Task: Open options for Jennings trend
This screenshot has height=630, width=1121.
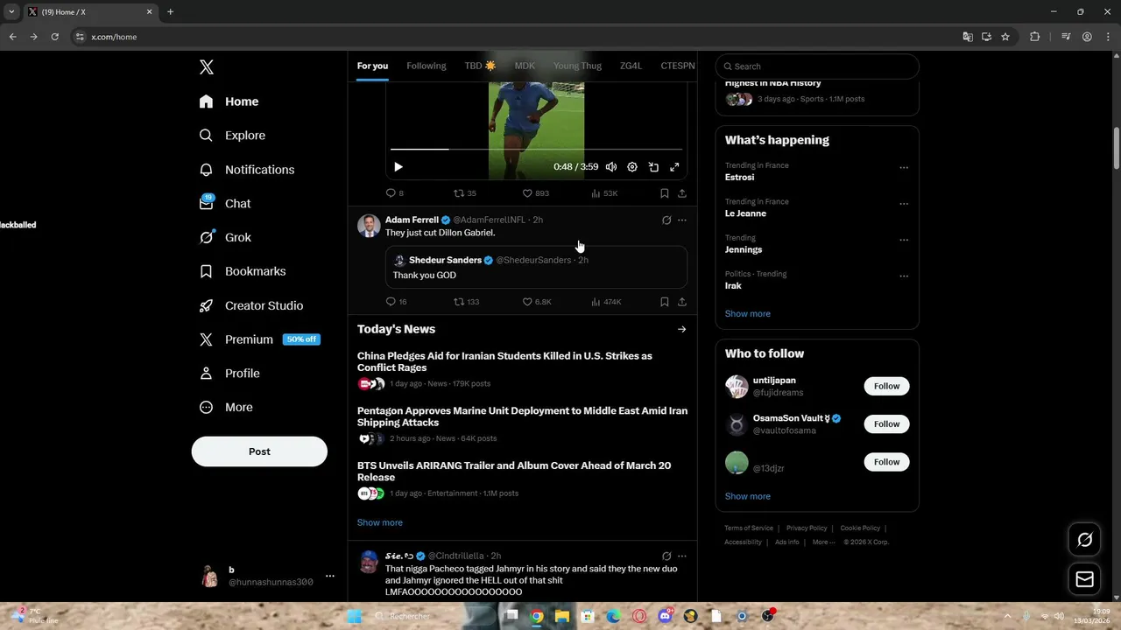Action: click(x=904, y=240)
